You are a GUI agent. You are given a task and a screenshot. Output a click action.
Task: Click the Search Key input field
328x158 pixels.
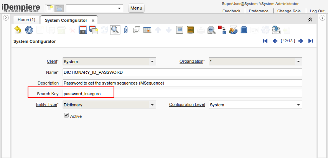coord(182,94)
